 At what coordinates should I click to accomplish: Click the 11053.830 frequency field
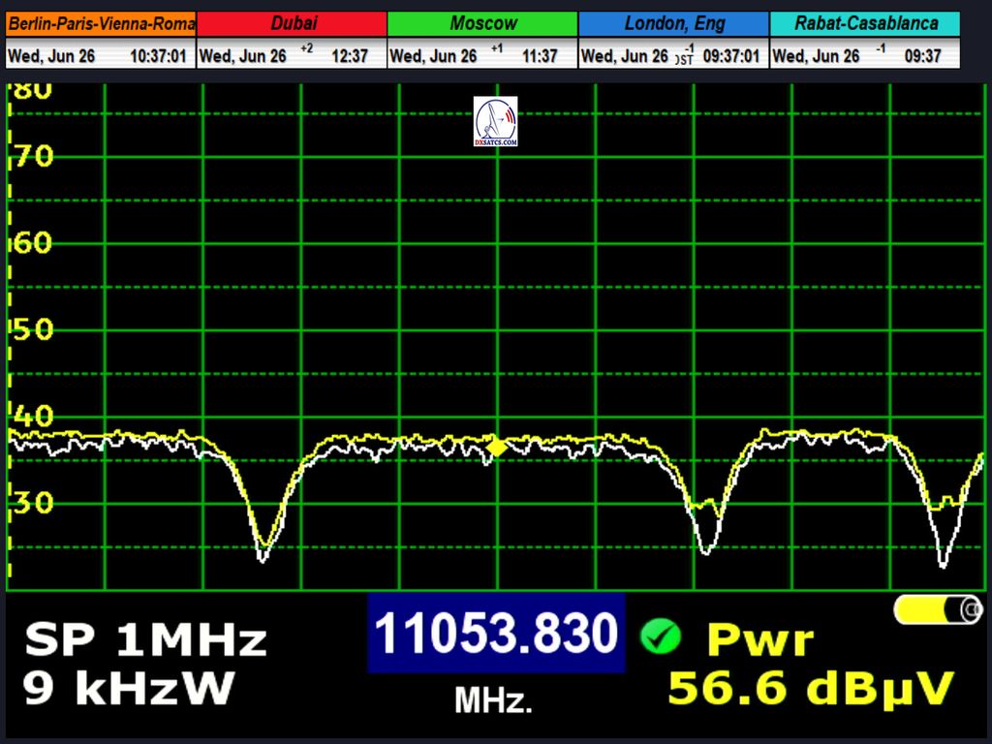pyautogui.click(x=496, y=635)
